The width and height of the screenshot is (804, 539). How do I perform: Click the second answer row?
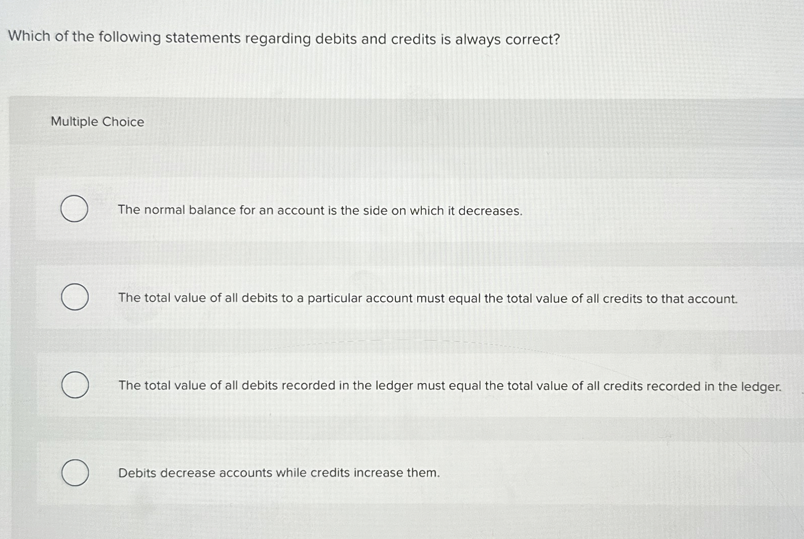pos(355,298)
